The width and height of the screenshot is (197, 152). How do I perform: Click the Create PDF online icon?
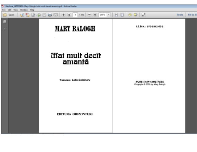pyautogui.click(x=22, y=15)
